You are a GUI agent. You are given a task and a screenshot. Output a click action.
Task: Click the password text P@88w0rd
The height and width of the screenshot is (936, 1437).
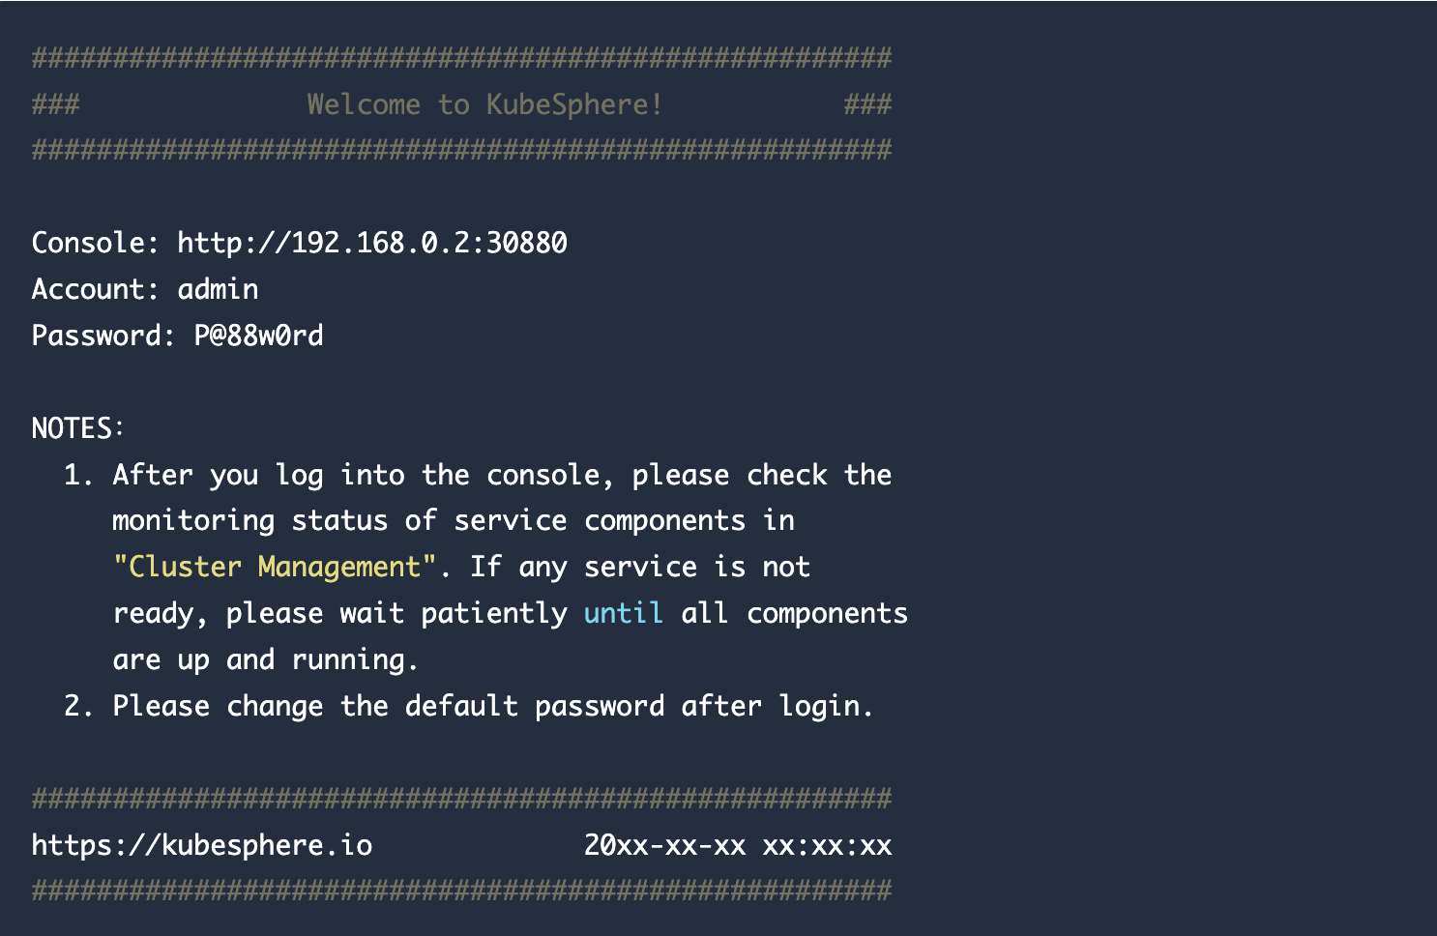tap(258, 336)
